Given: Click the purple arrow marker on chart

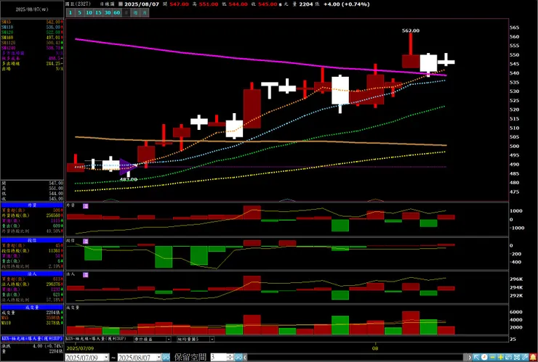Looking at the screenshot, I should coord(128,167).
